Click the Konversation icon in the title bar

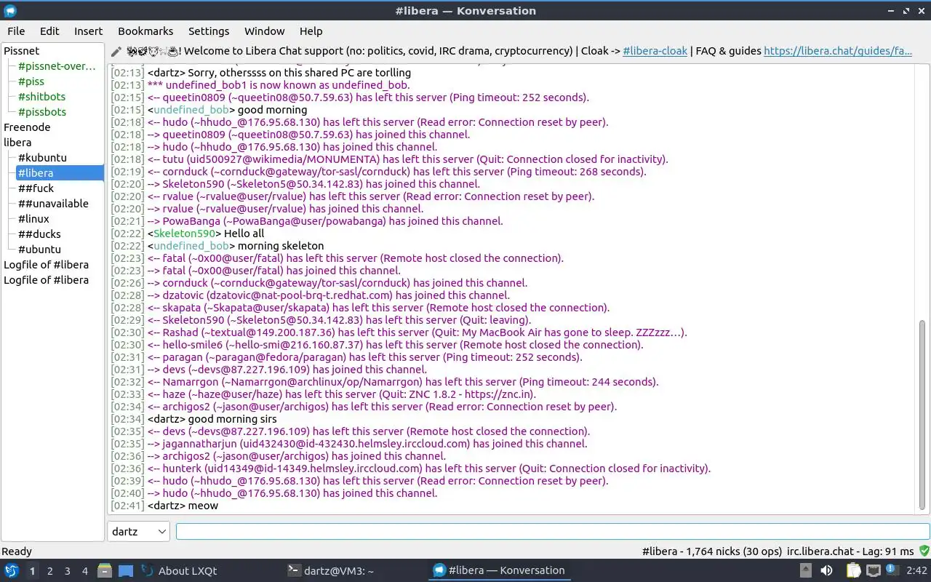point(10,11)
